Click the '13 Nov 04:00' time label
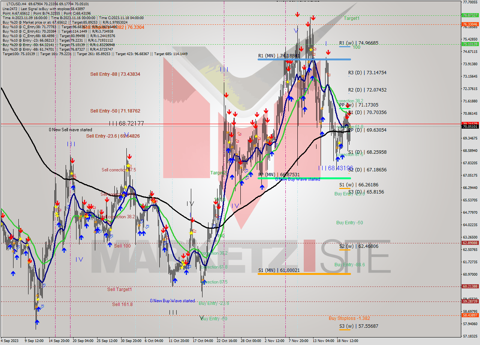Viewport: 480px width, 345px height. coord(323,341)
